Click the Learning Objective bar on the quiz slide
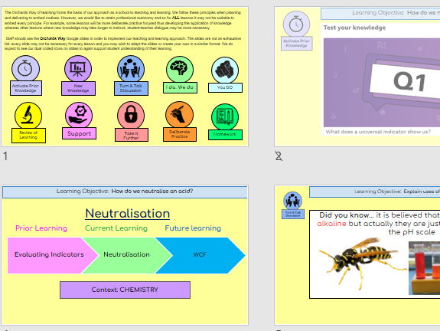 pos(380,14)
